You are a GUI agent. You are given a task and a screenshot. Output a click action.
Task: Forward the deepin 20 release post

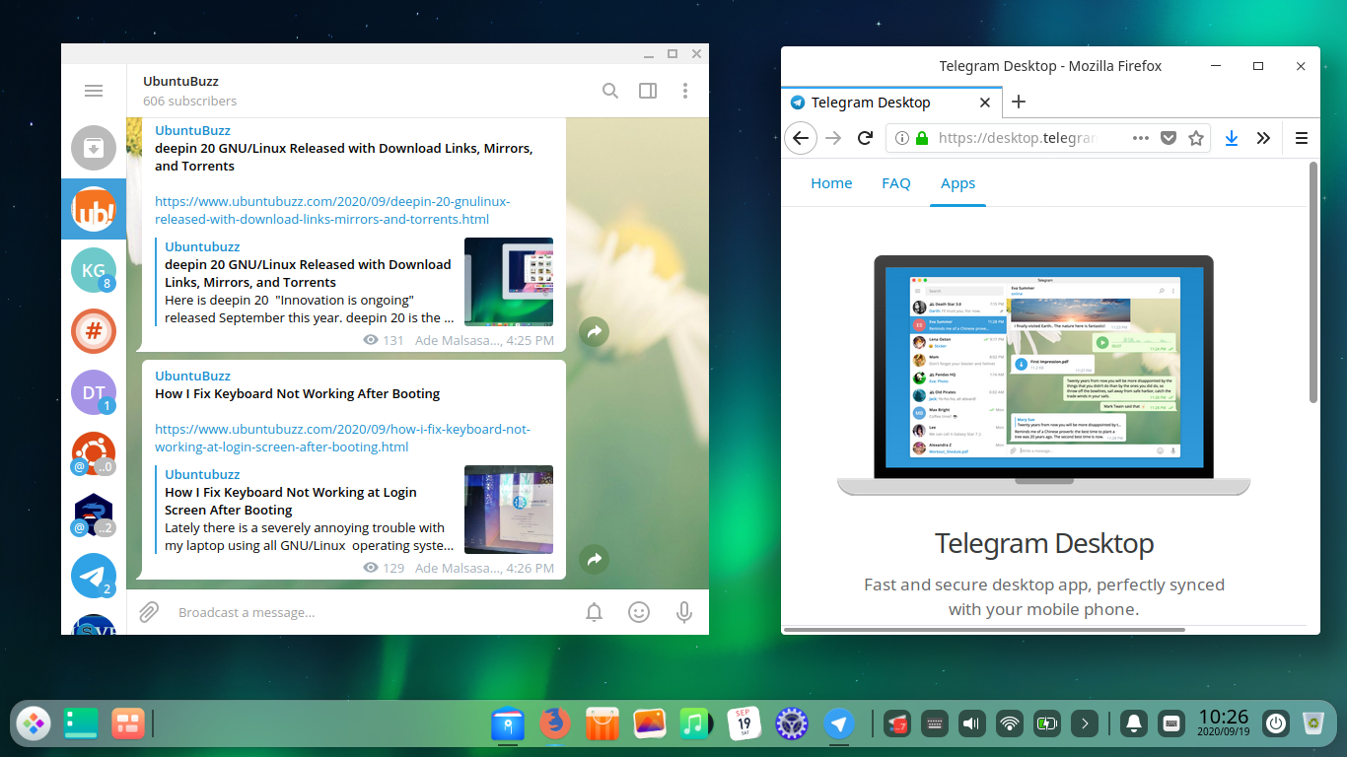tap(594, 332)
